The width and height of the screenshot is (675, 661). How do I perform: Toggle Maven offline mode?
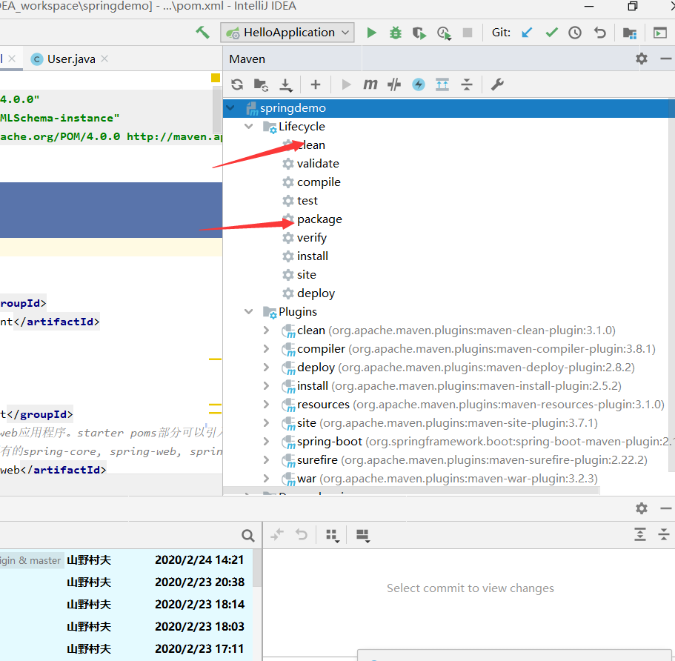(x=394, y=84)
